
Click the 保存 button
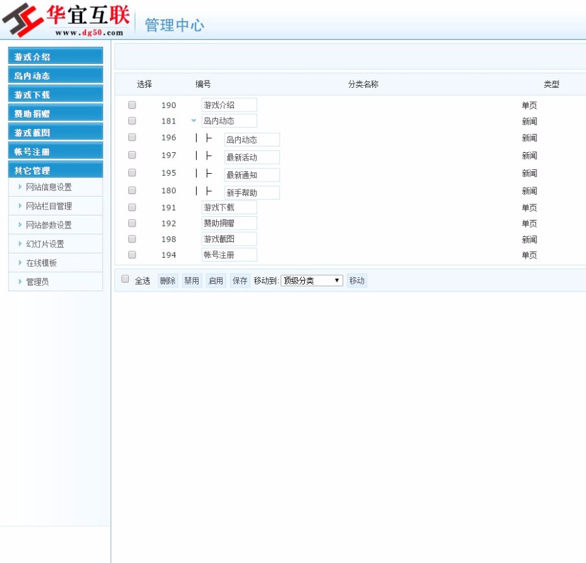[x=240, y=281]
